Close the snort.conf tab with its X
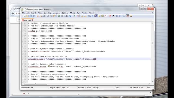This screenshot has height=98, width=174. pos(32,20)
